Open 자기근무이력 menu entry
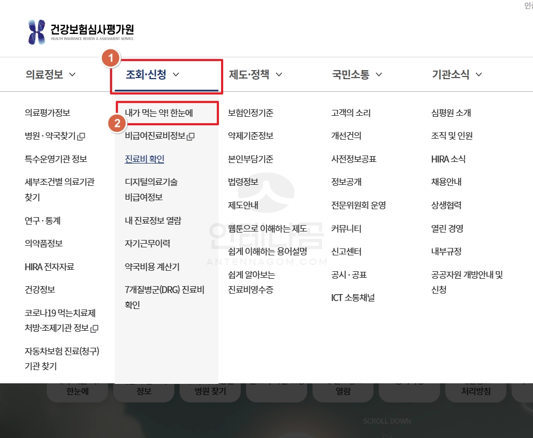The height and width of the screenshot is (438, 533). (x=148, y=244)
